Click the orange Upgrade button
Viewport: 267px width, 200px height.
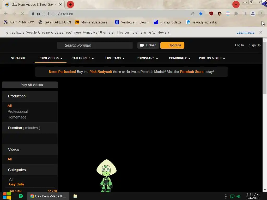(x=172, y=45)
